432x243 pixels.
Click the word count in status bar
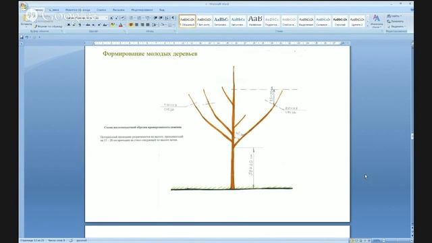[x=57, y=240]
